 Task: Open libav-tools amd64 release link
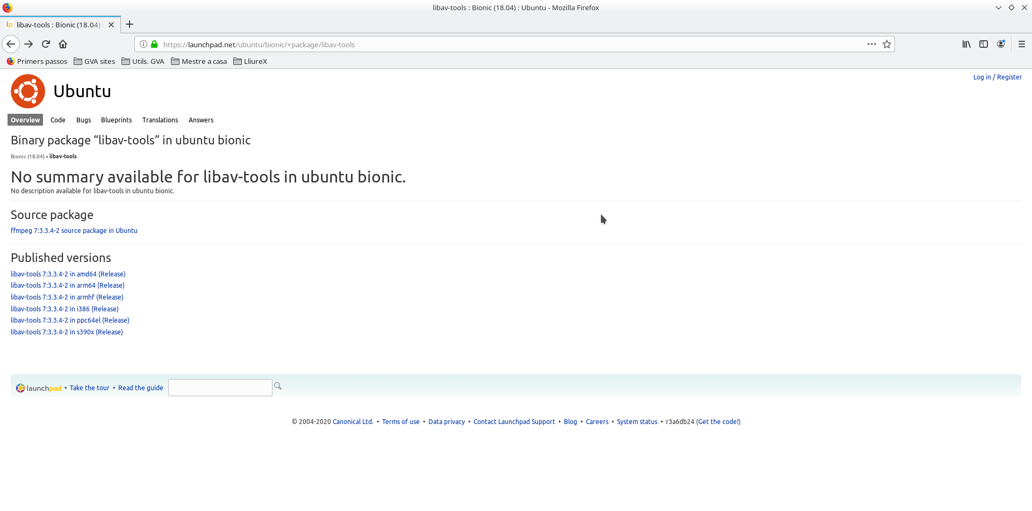coord(68,274)
